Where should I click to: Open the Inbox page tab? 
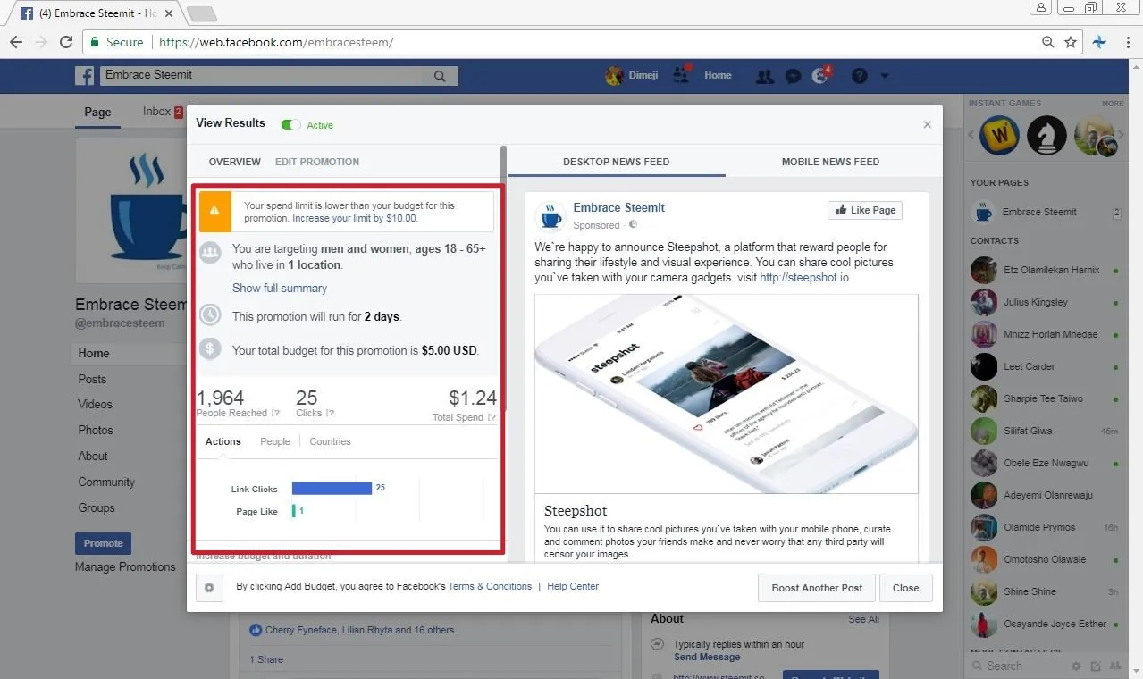point(163,112)
